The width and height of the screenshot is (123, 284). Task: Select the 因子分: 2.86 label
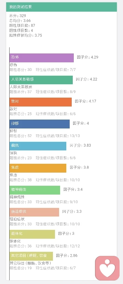(67, 256)
